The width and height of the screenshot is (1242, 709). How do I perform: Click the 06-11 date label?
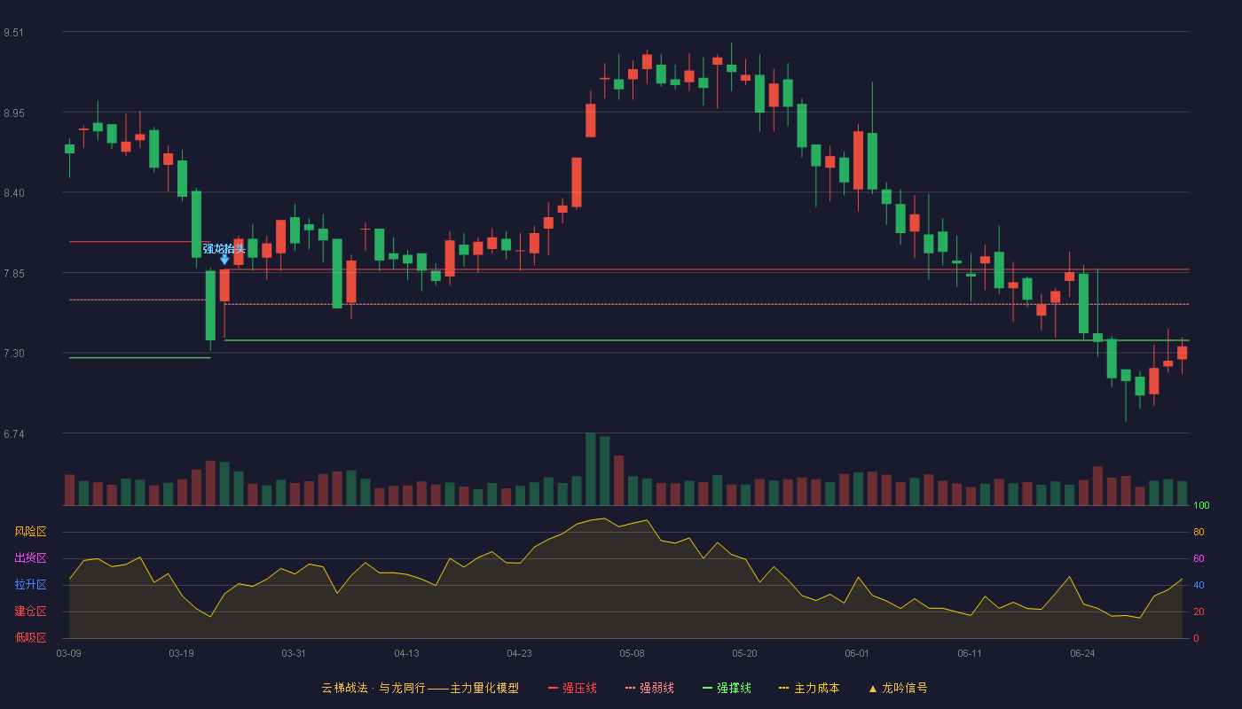(970, 653)
